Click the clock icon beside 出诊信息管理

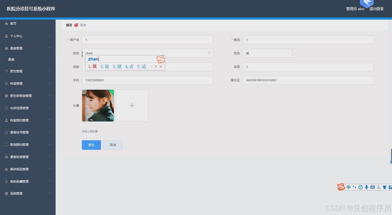pyautogui.click(x=7, y=108)
